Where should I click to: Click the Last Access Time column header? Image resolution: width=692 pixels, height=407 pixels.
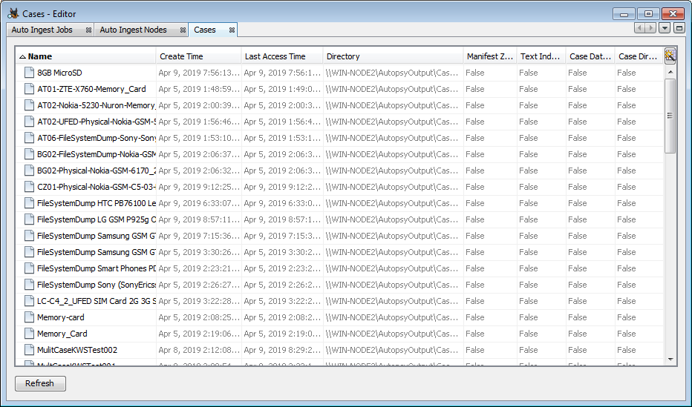(282, 56)
